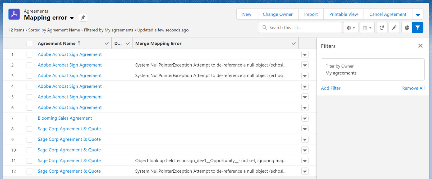Check the select-all header checkbox
Screen dimensions: 432x179
click(29, 44)
